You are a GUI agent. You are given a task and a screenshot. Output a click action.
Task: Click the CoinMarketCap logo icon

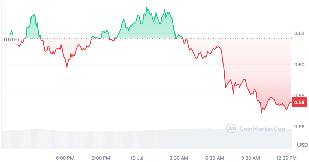[231, 129]
